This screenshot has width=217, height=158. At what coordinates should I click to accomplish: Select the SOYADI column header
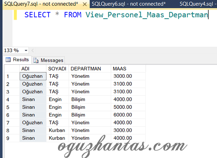click(x=58, y=69)
